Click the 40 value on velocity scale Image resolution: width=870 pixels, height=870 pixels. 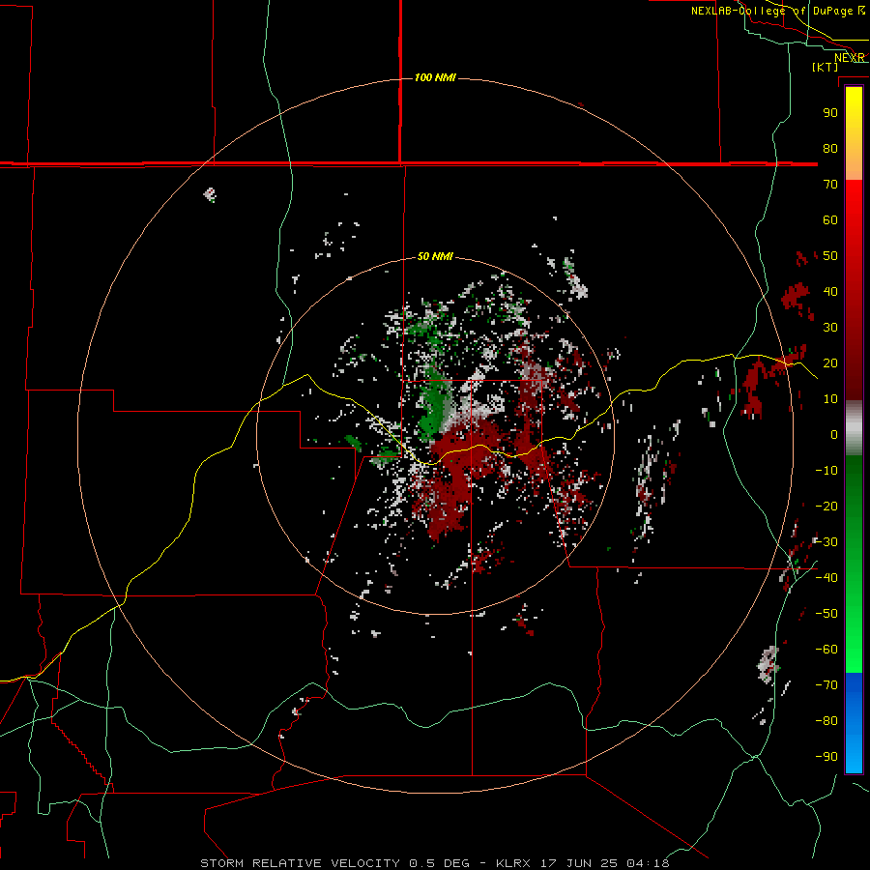830,292
